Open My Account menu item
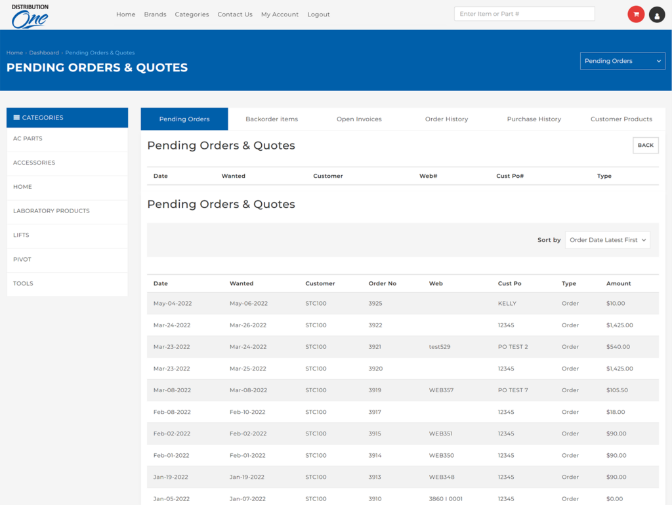 coord(280,14)
